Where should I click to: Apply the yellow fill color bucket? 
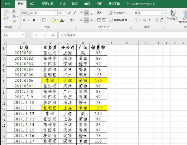(54, 20)
